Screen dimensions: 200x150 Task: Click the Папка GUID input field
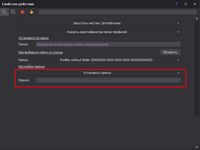(x=108, y=44)
